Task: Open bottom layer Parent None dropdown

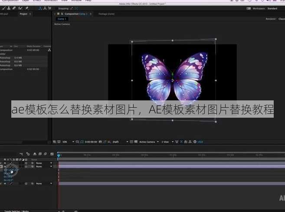Action: tap(44, 183)
